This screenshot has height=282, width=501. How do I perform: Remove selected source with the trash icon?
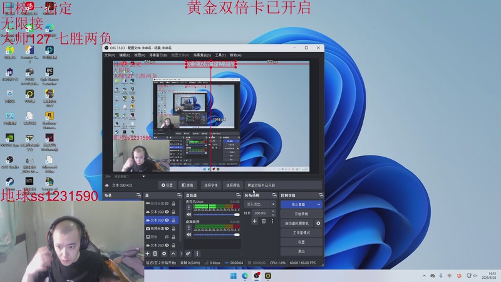pos(155,254)
